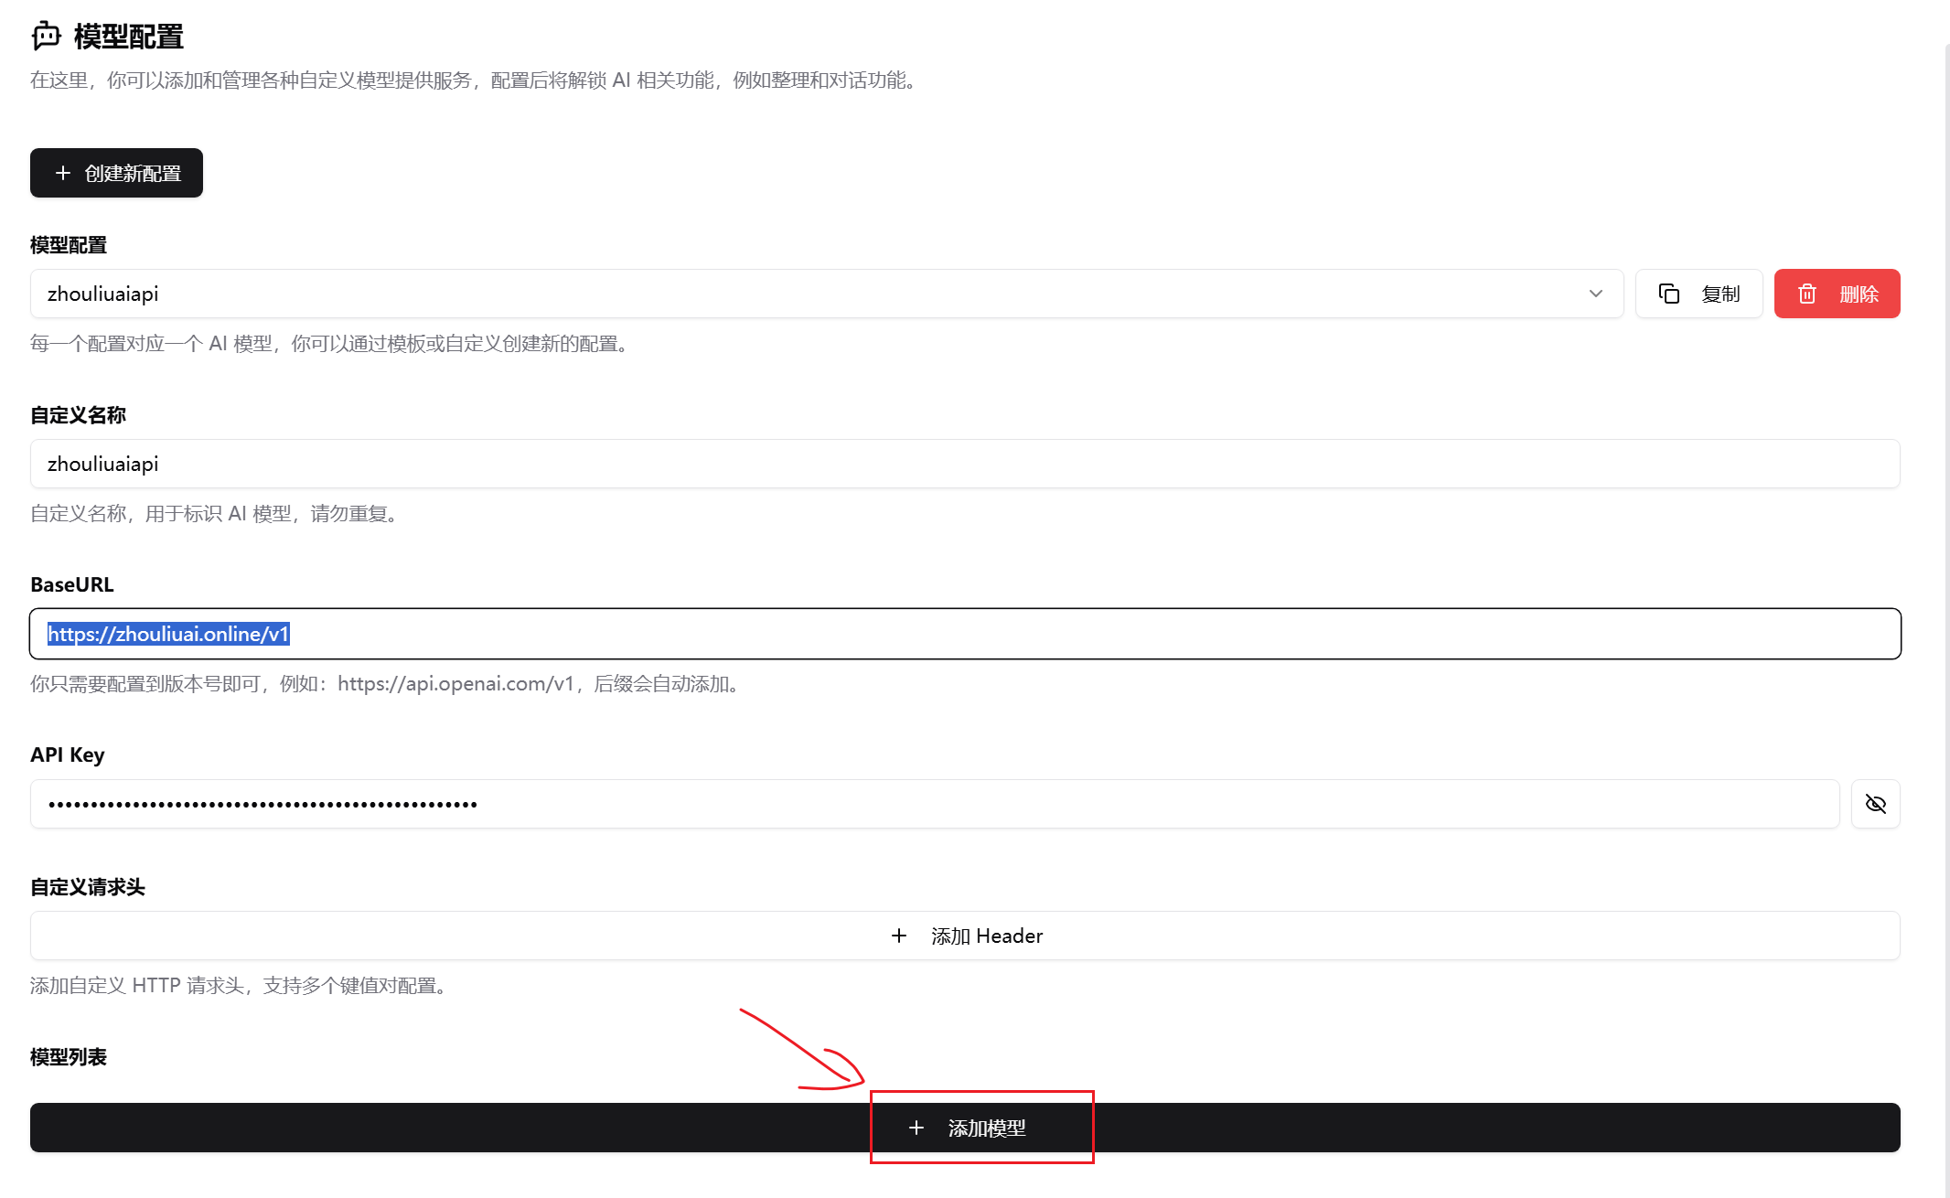1950x1198 pixels.
Task: Click the 模型配置 page title
Action: click(129, 37)
